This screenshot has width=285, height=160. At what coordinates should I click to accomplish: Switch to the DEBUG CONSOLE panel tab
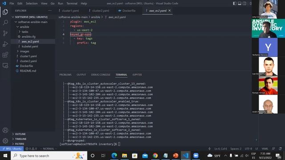point(101,75)
